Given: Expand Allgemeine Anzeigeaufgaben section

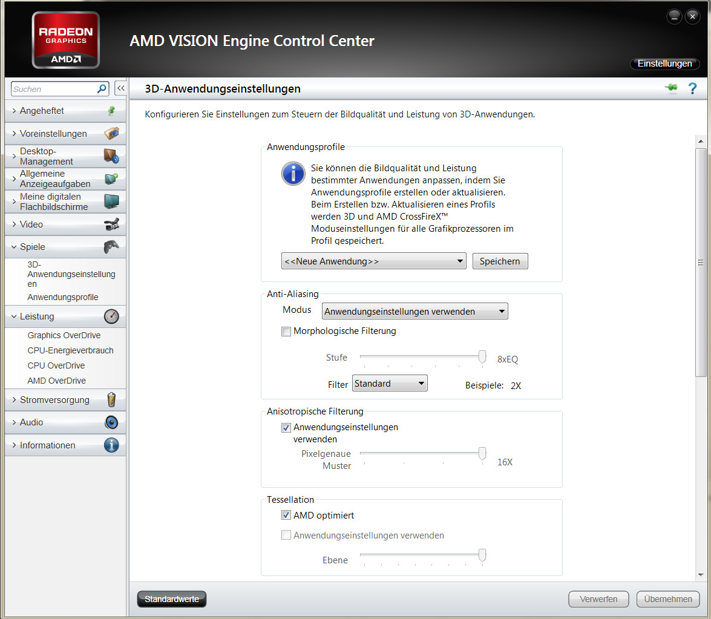Looking at the screenshot, I should coord(65,178).
